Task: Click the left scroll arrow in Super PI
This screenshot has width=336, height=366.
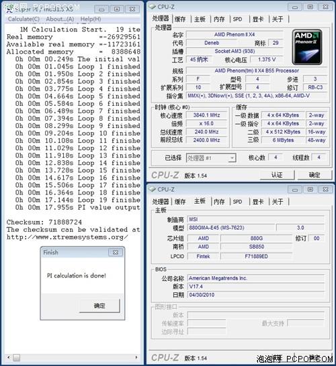Action: coord(9,357)
